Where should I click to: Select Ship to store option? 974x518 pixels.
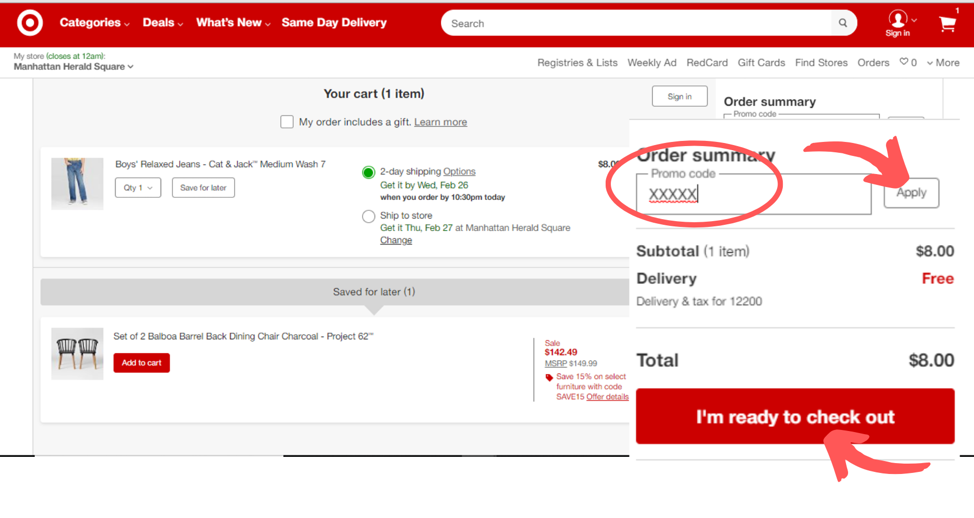point(368,216)
